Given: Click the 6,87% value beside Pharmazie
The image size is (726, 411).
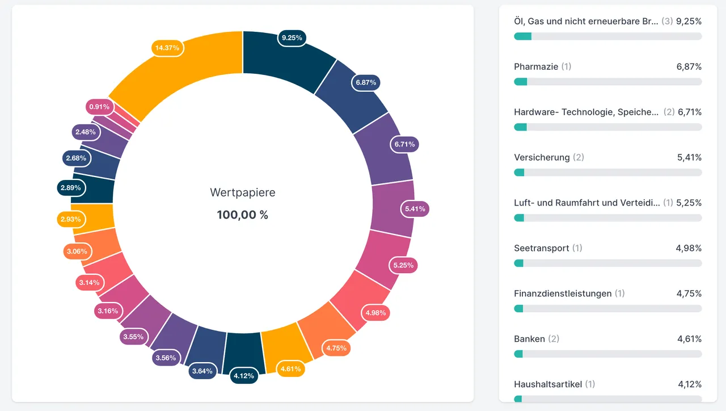Looking at the screenshot, I should 689,66.
